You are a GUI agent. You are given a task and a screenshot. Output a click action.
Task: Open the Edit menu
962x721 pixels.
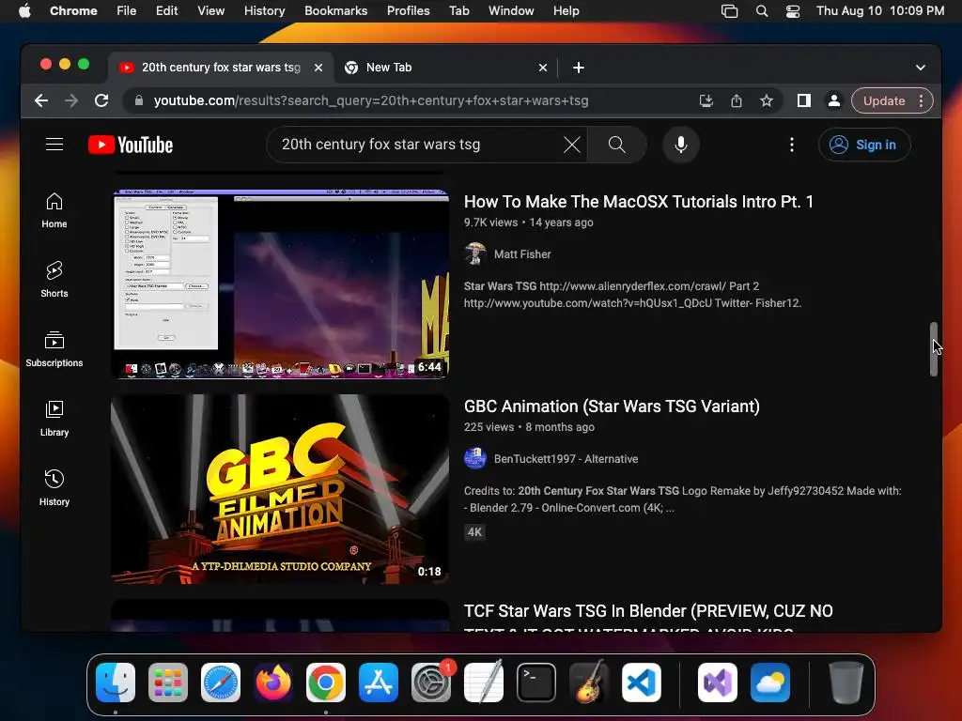pyautogui.click(x=166, y=10)
